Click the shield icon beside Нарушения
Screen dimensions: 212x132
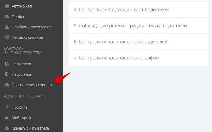point(7,74)
